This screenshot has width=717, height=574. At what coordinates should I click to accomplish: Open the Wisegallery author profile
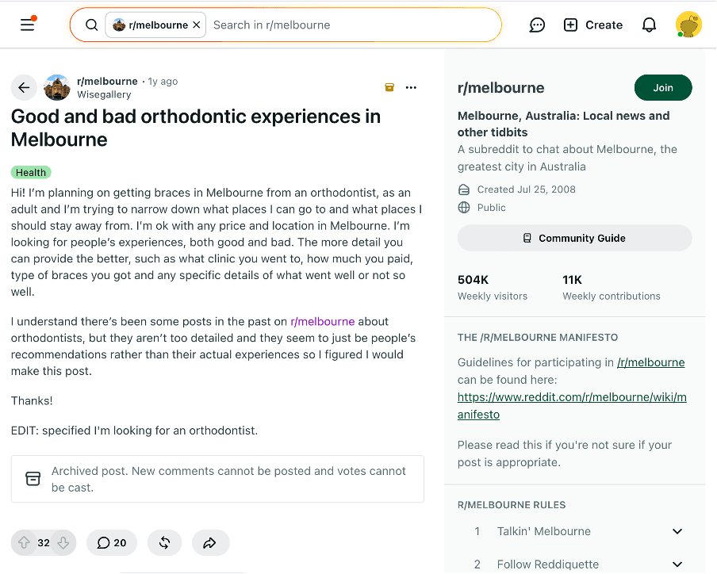point(104,94)
